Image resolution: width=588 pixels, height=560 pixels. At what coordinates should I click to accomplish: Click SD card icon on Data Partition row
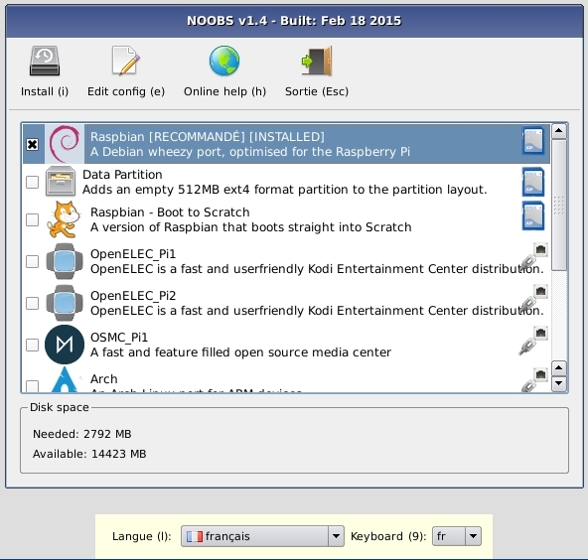pos(532,182)
